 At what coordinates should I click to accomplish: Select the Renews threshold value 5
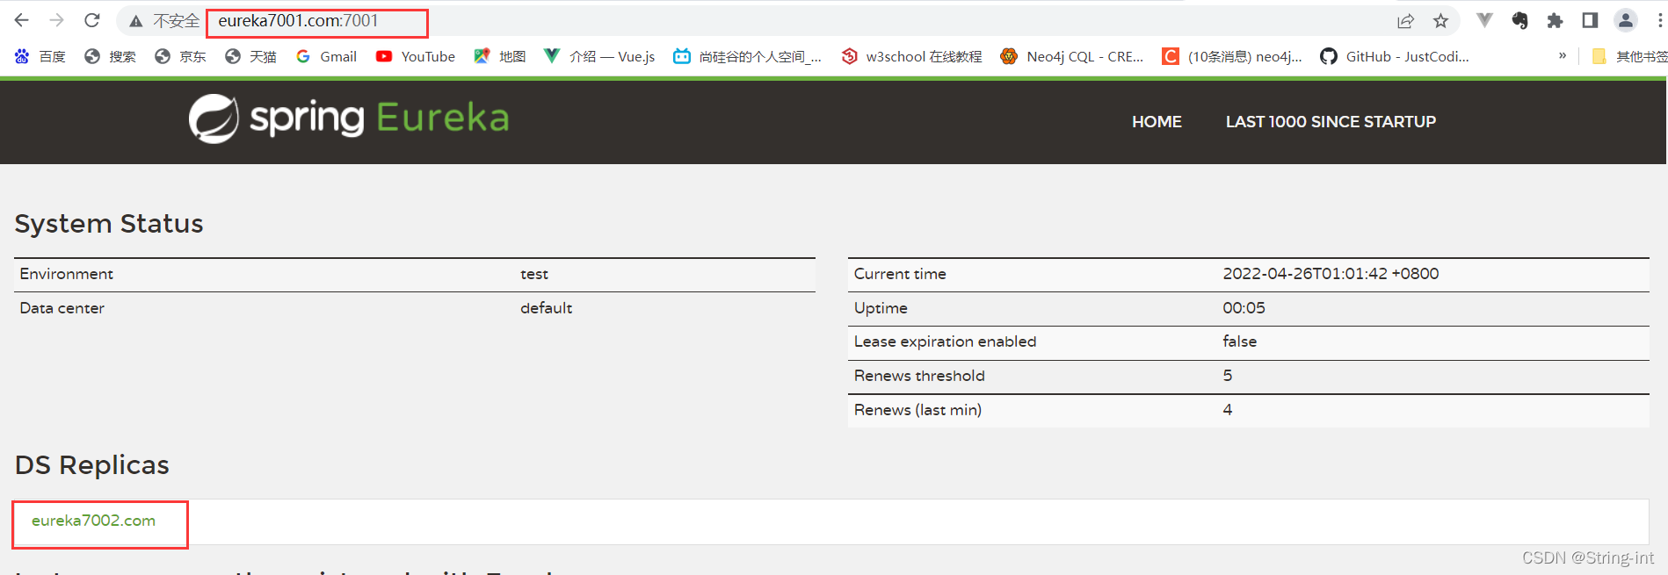pos(1228,376)
